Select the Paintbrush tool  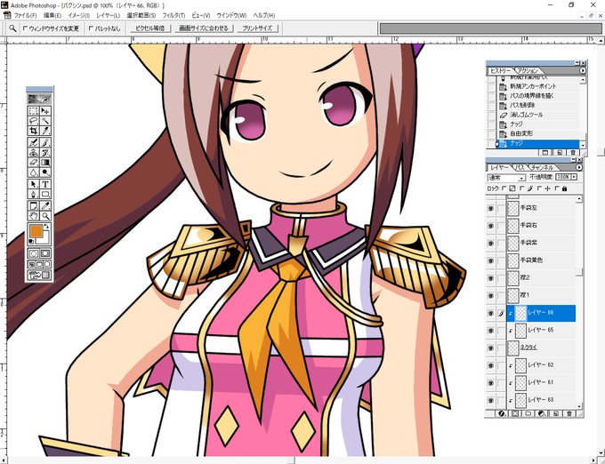pos(45,142)
